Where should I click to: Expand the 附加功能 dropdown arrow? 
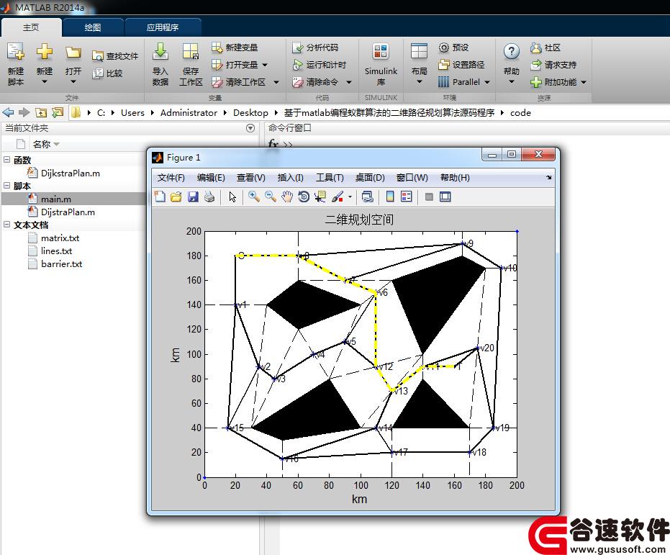tap(584, 82)
